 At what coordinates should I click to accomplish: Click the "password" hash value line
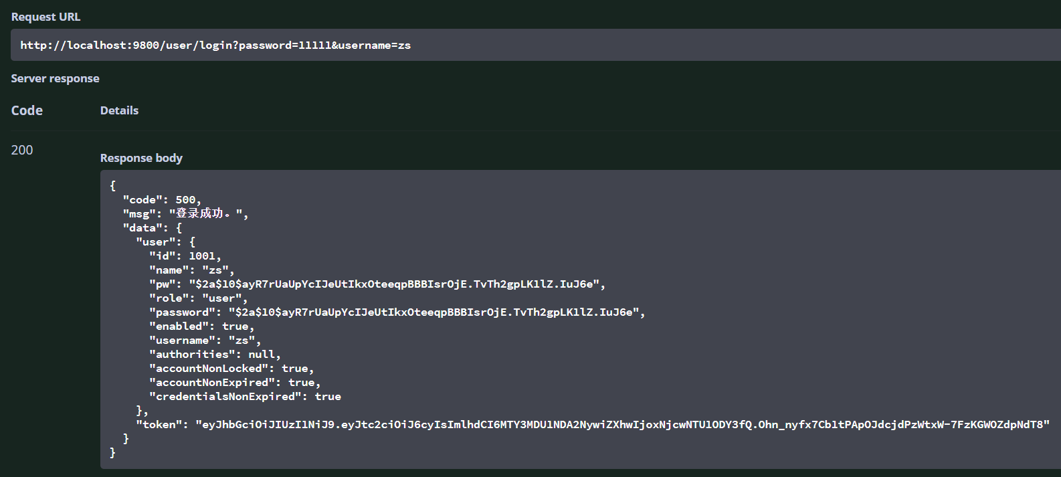point(397,312)
